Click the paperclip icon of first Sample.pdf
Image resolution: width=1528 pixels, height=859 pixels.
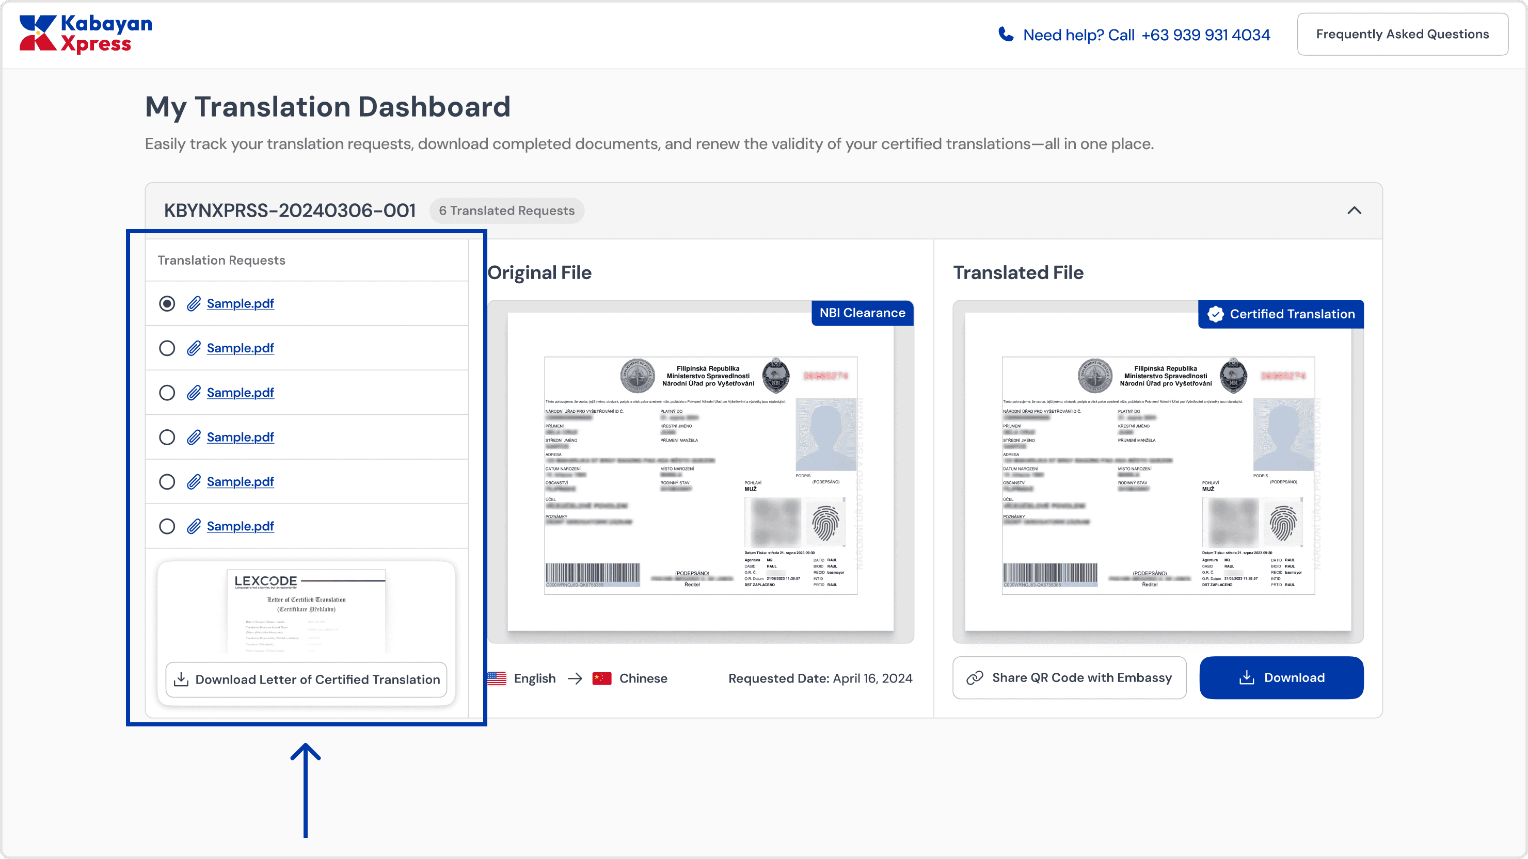194,303
